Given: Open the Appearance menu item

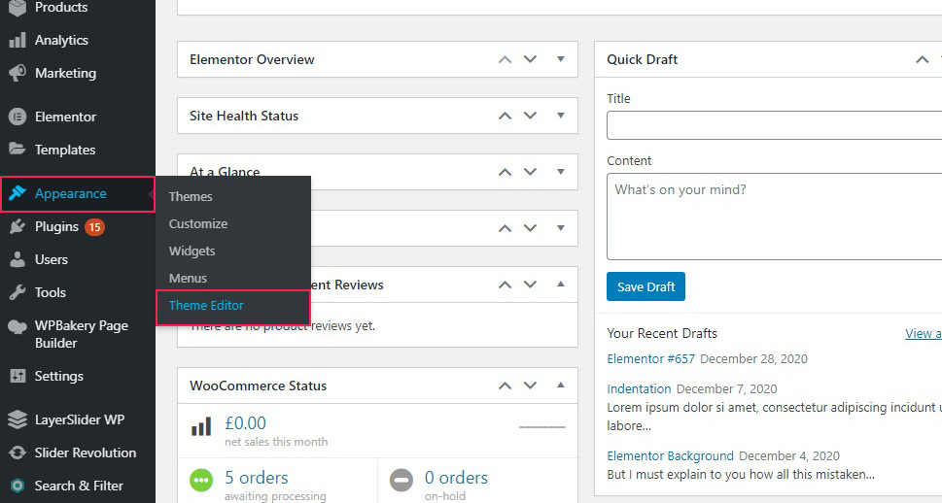Looking at the screenshot, I should tap(78, 193).
